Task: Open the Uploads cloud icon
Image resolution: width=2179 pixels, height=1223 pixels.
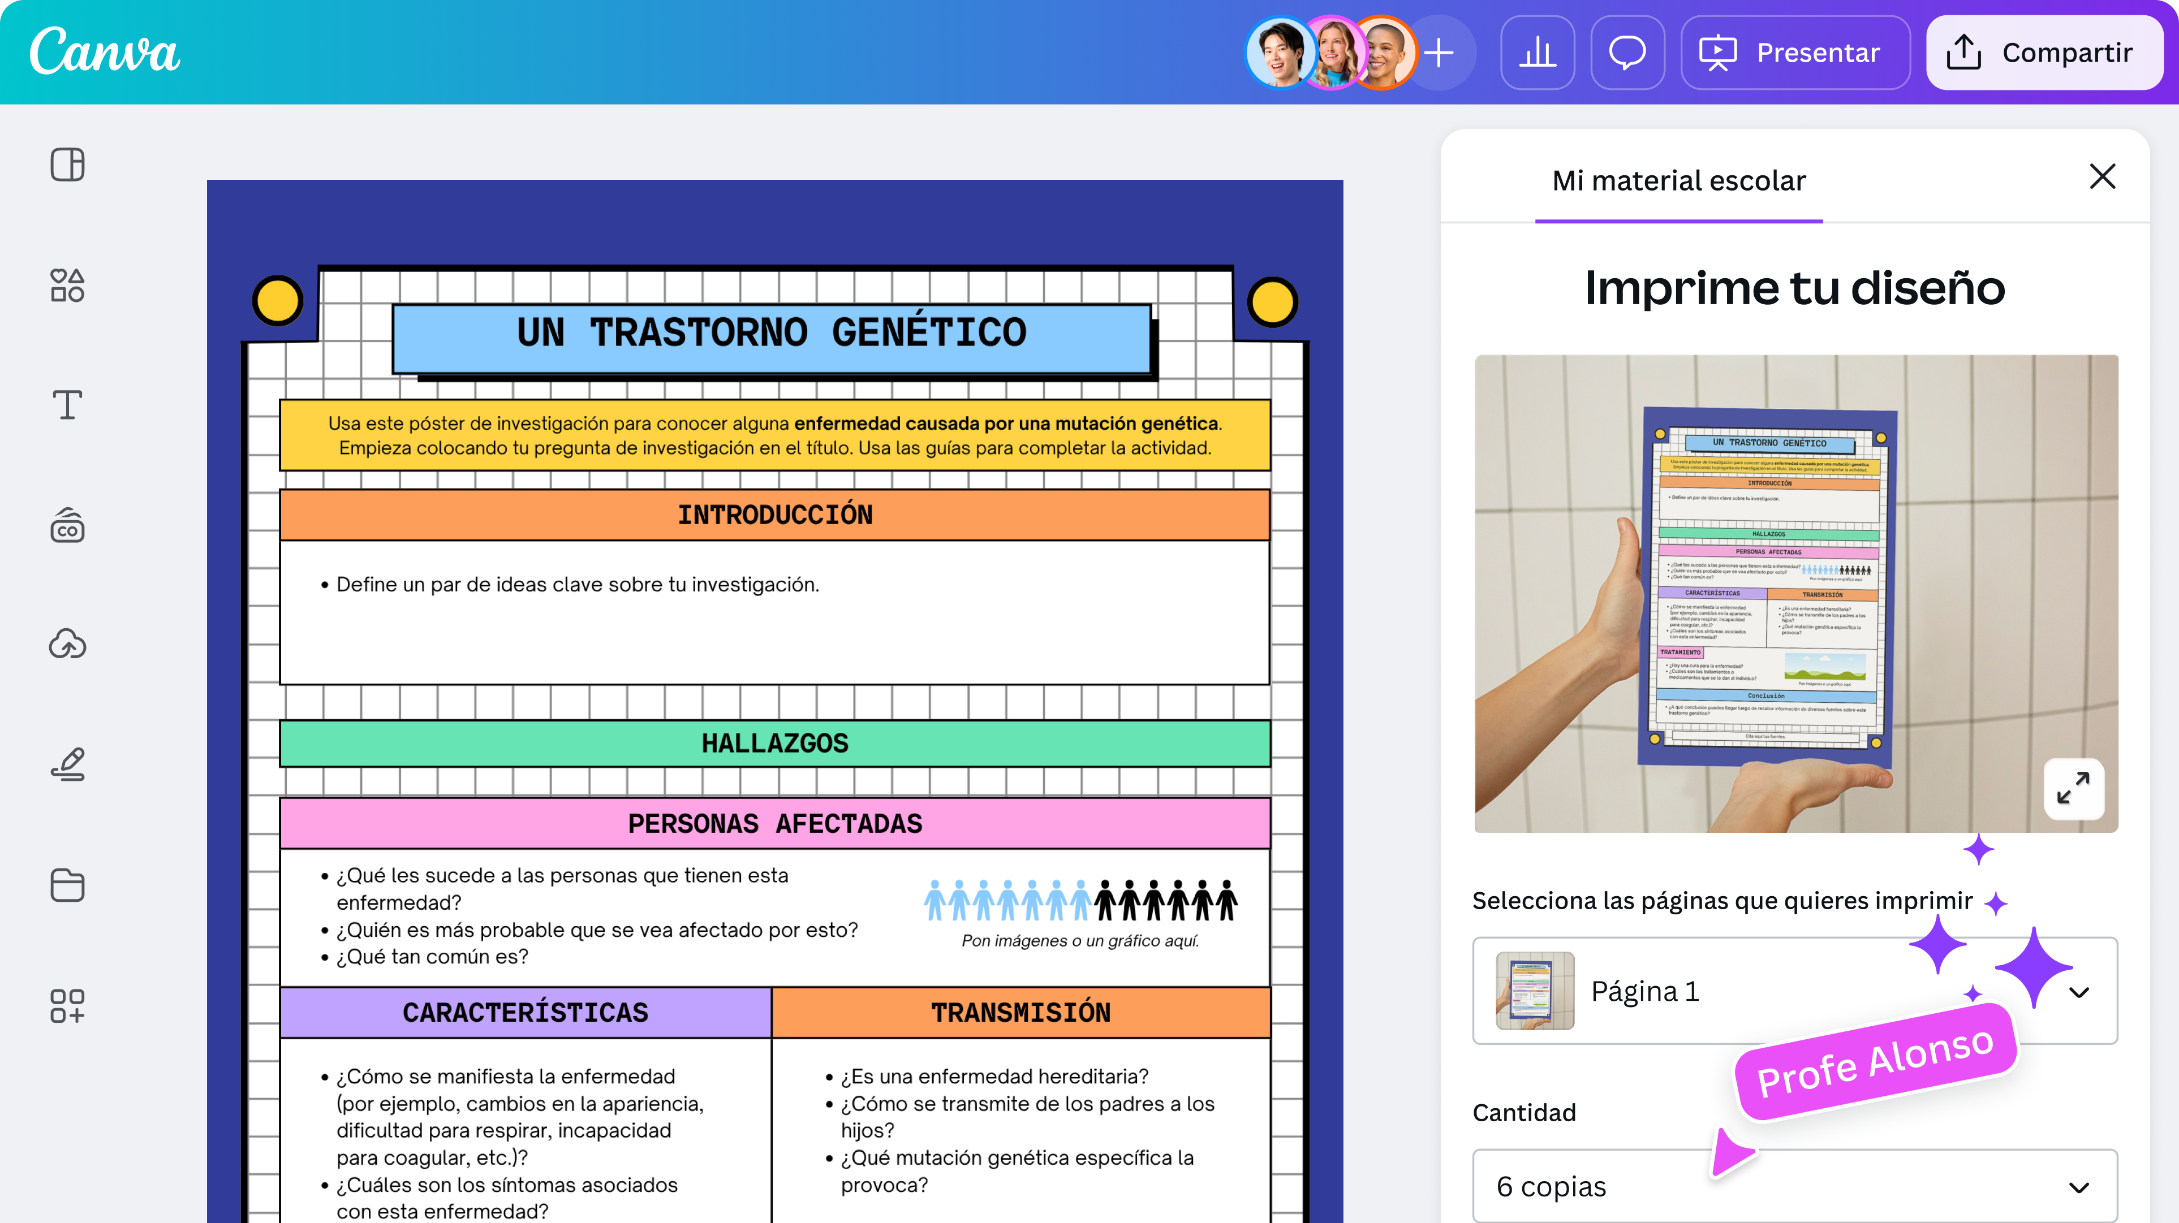Action: pos(67,645)
